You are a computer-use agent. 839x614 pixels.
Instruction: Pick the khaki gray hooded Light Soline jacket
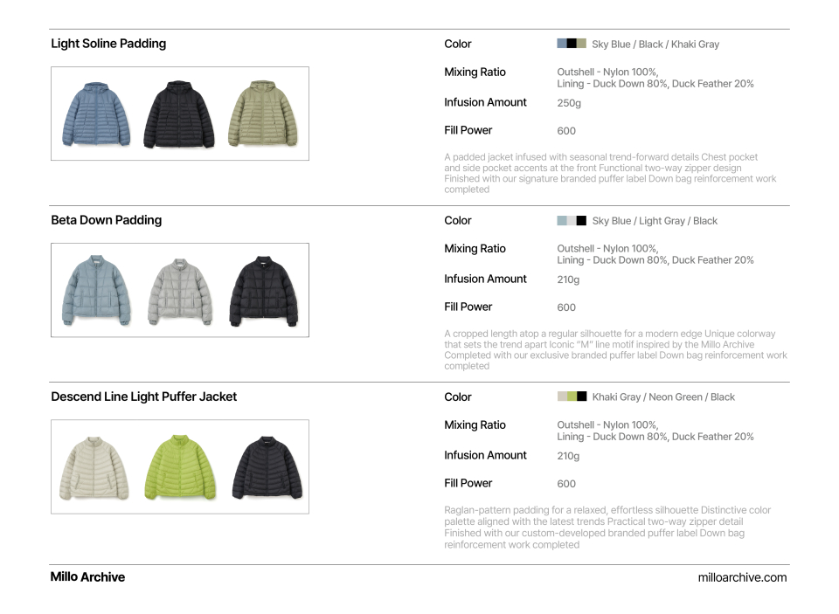(x=263, y=114)
